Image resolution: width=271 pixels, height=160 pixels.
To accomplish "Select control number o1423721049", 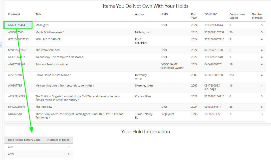I will (x=17, y=107).
